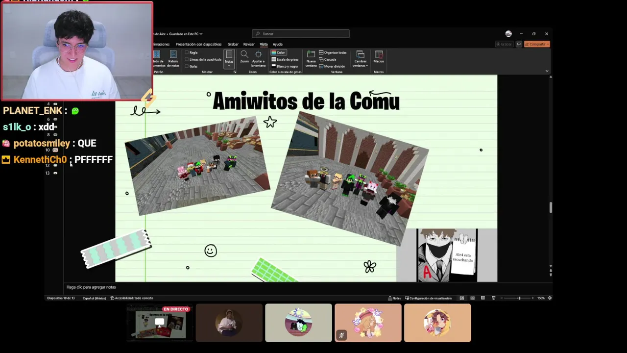
Task: Click the Amiwitos de la Comu title
Action: coord(306,101)
